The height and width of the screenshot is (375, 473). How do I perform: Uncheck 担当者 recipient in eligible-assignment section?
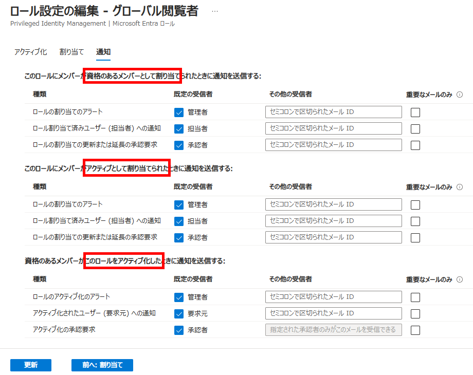tap(179, 128)
